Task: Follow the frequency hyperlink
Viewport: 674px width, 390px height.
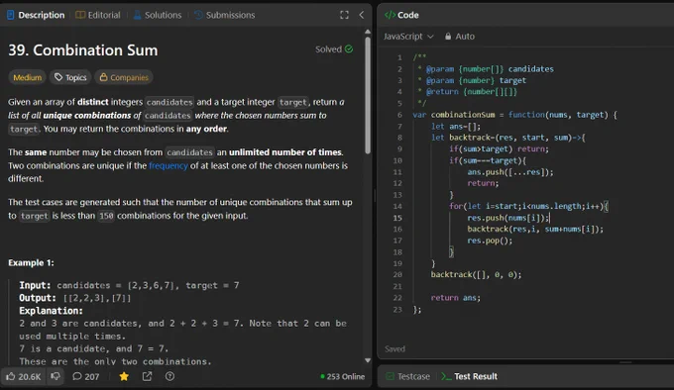Action: pyautogui.click(x=168, y=165)
